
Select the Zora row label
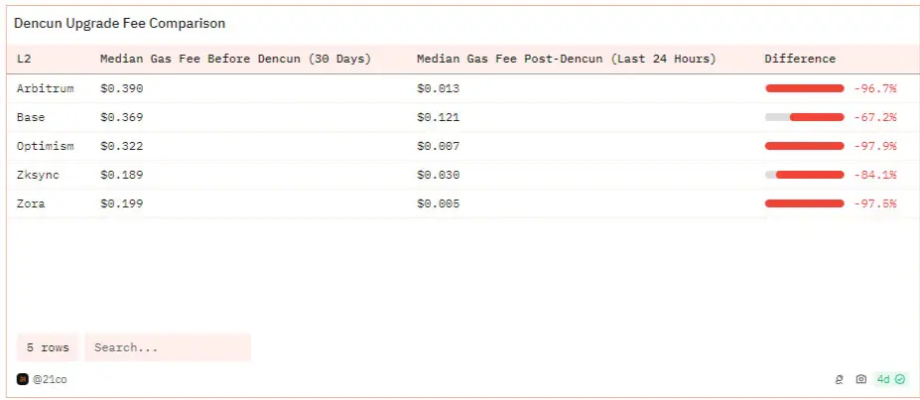point(31,203)
